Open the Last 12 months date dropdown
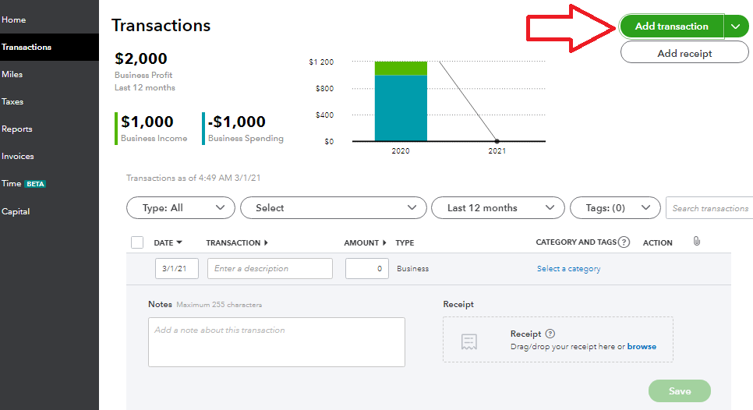This screenshot has height=410, width=753. (x=497, y=208)
